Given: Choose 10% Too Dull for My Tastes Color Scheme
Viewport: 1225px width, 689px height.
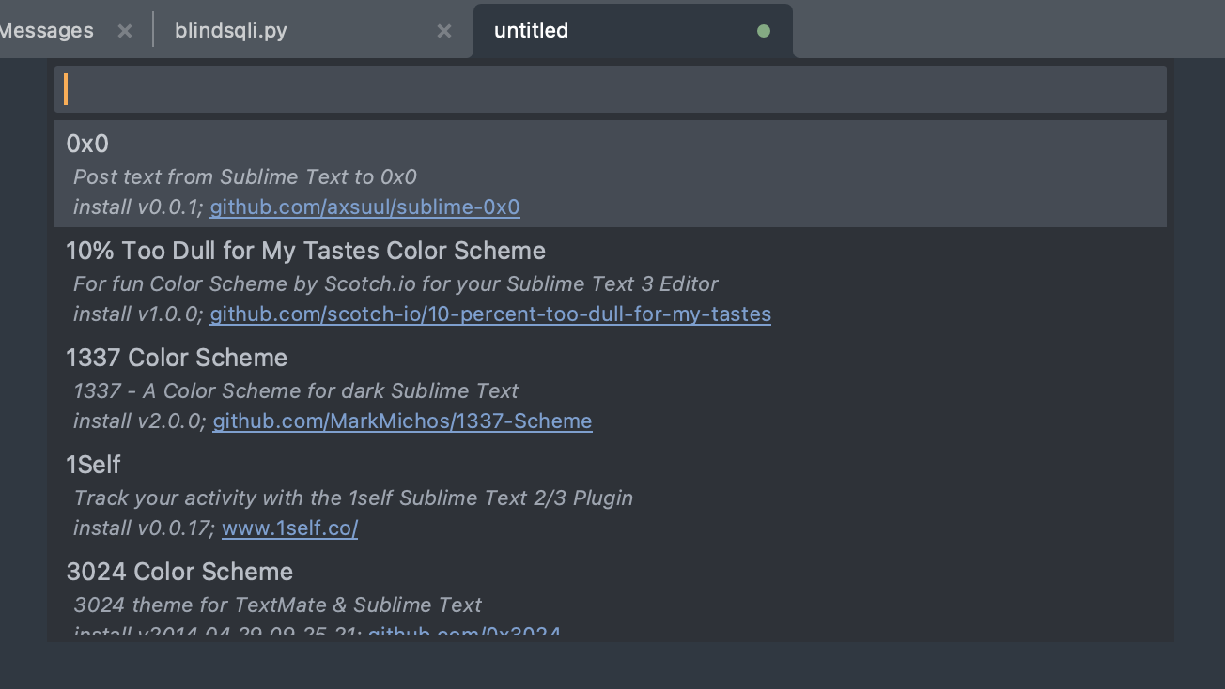Looking at the screenshot, I should [x=305, y=251].
